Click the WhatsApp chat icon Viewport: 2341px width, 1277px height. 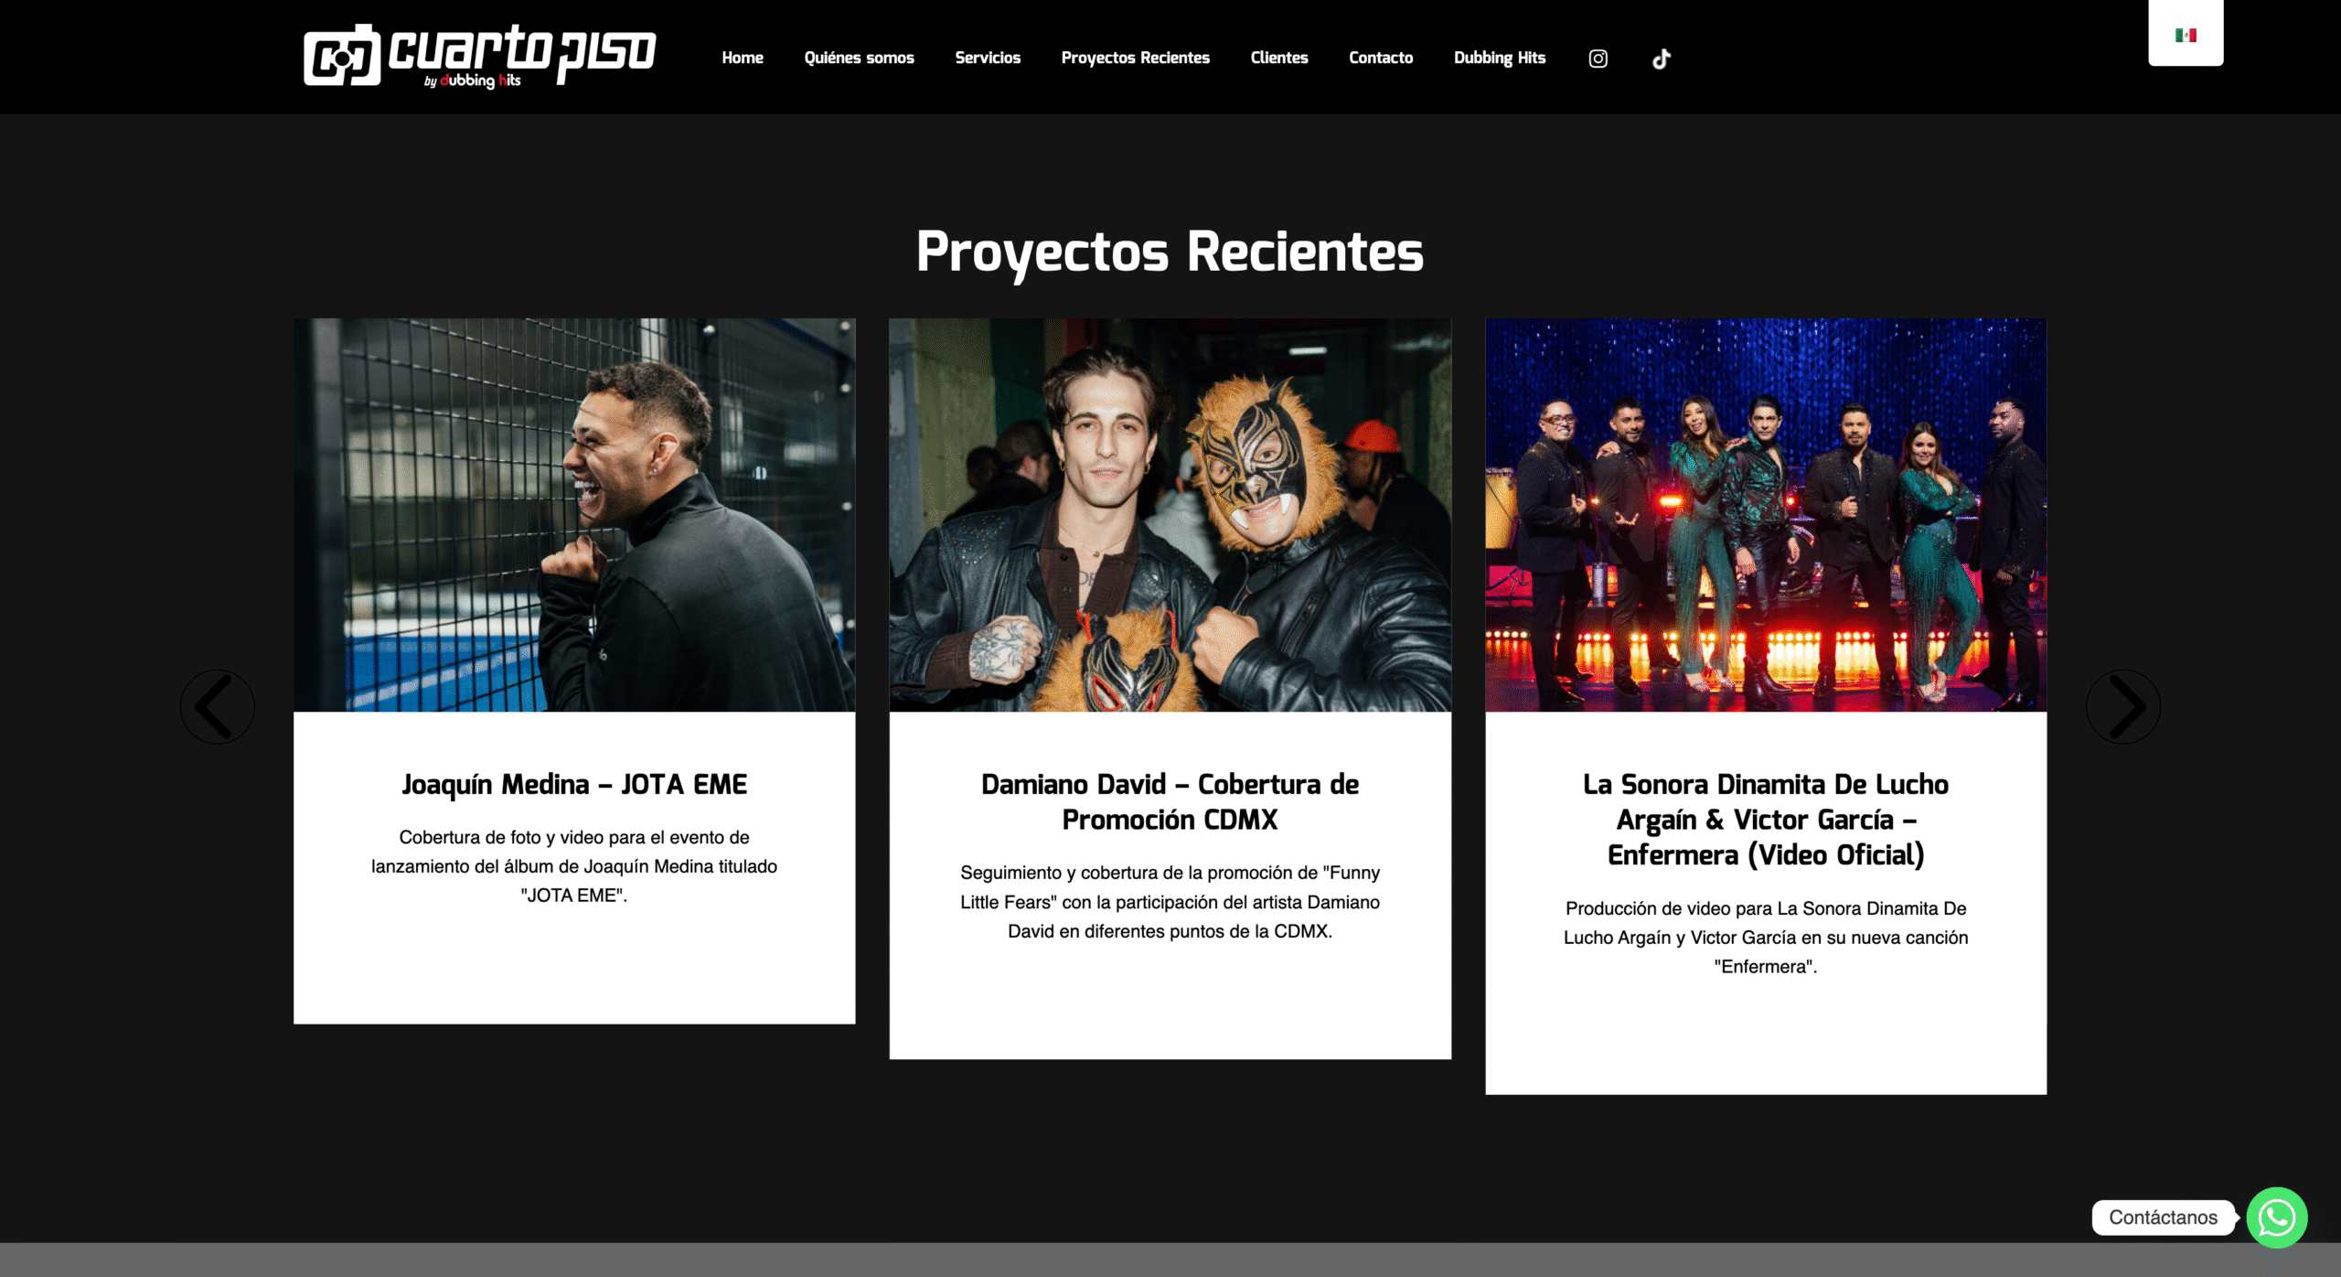(2276, 1218)
